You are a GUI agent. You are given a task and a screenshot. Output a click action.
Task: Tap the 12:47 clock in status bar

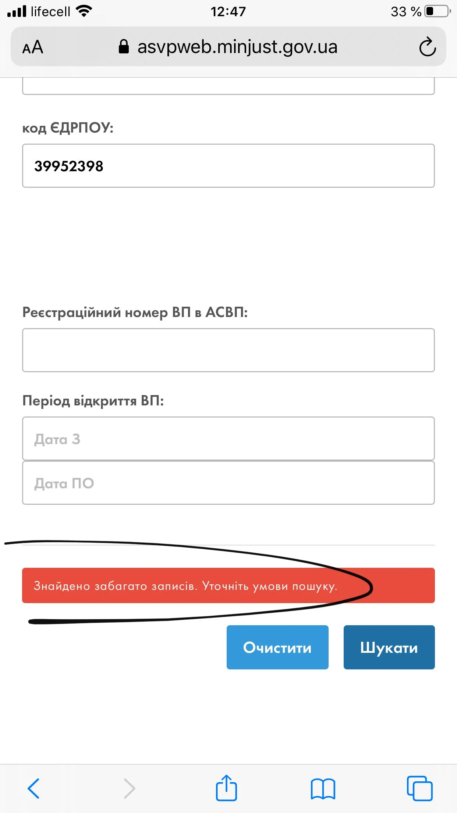click(x=228, y=11)
